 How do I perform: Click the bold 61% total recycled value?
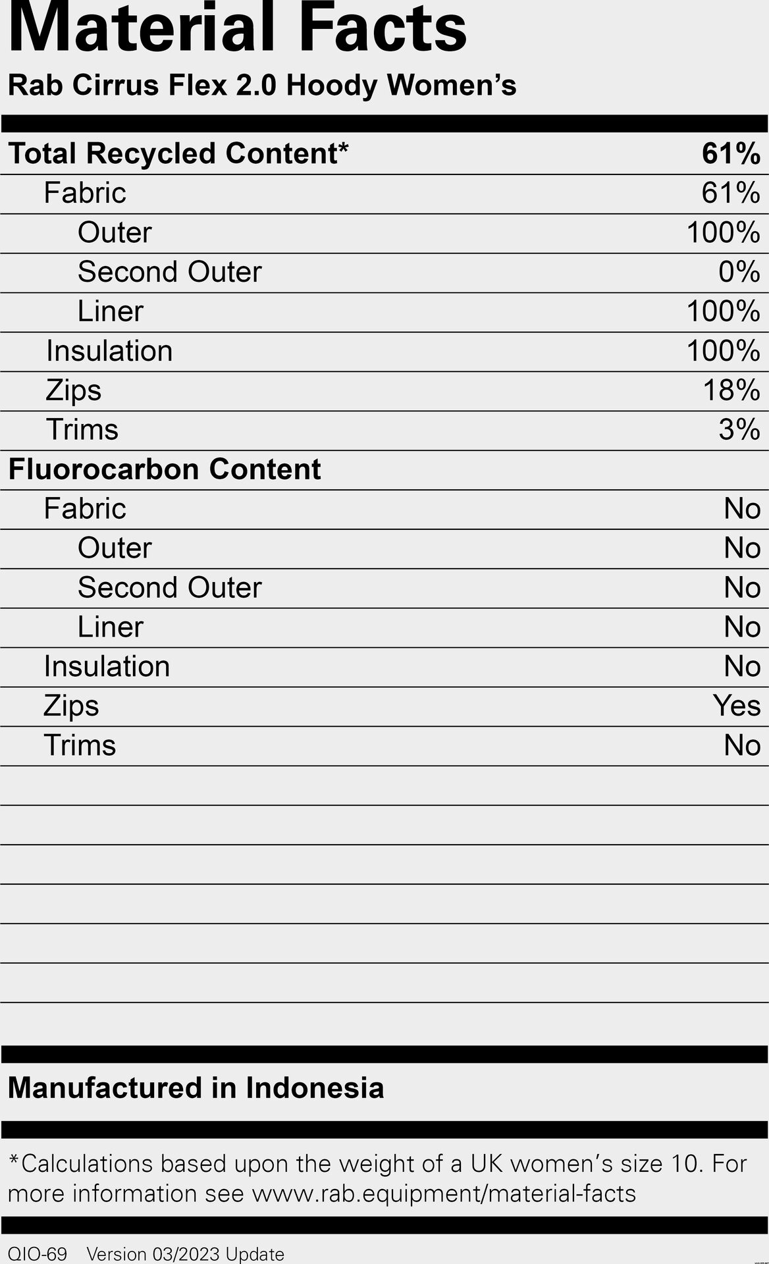pyautogui.click(x=731, y=153)
